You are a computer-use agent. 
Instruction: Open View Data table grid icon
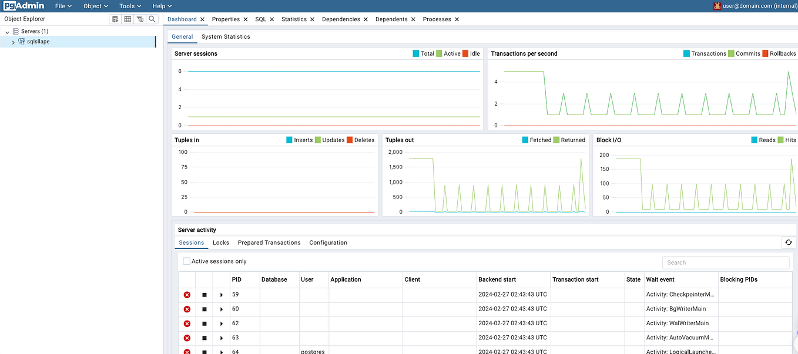128,19
